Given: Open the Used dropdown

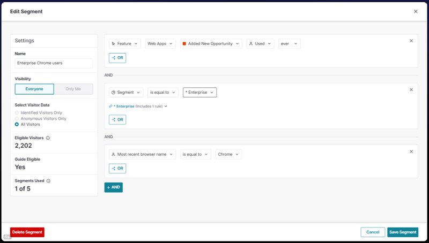Looking at the screenshot, I should pyautogui.click(x=260, y=44).
